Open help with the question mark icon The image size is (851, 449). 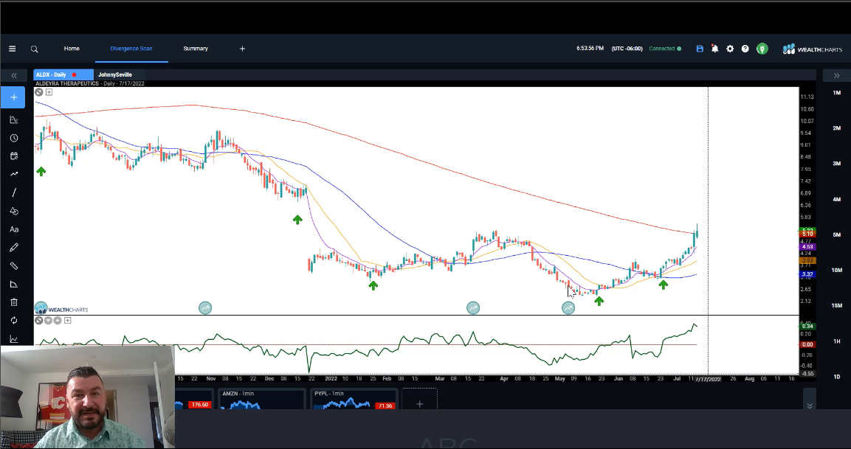click(745, 49)
